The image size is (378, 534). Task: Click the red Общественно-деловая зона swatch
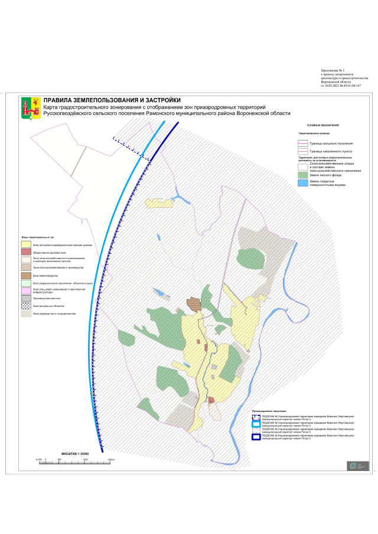(26, 251)
